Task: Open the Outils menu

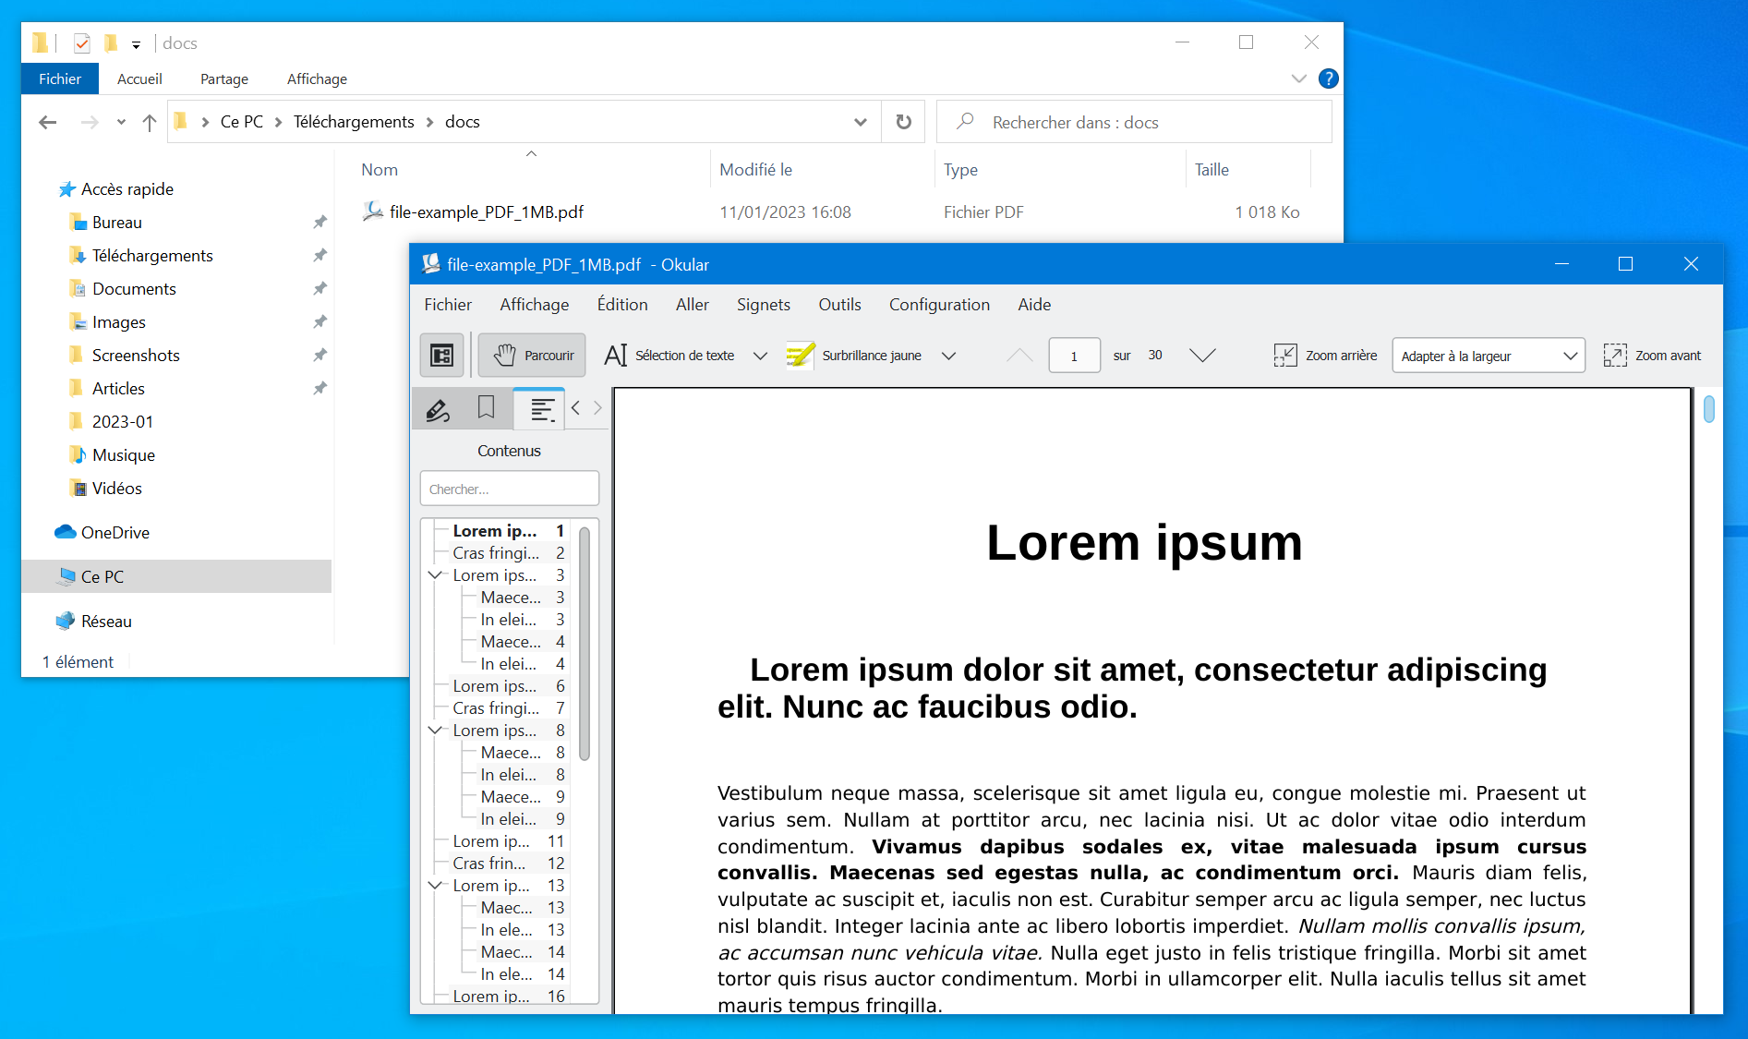Action: 840,305
